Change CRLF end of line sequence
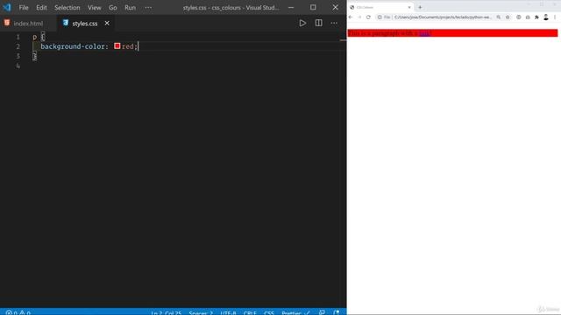561x315 pixels. 250,312
